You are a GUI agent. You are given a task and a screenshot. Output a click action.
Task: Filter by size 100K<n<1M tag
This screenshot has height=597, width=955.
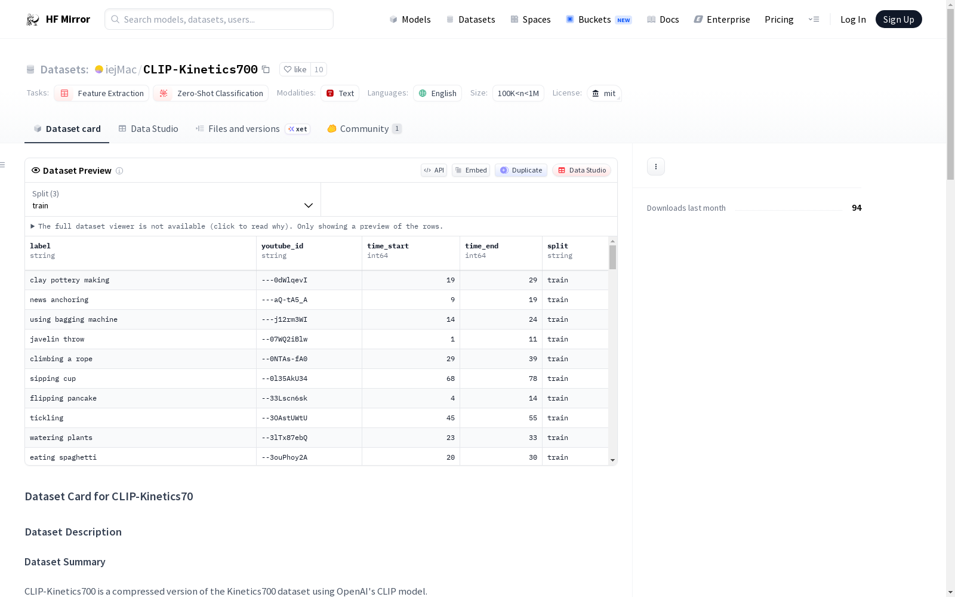point(518,93)
